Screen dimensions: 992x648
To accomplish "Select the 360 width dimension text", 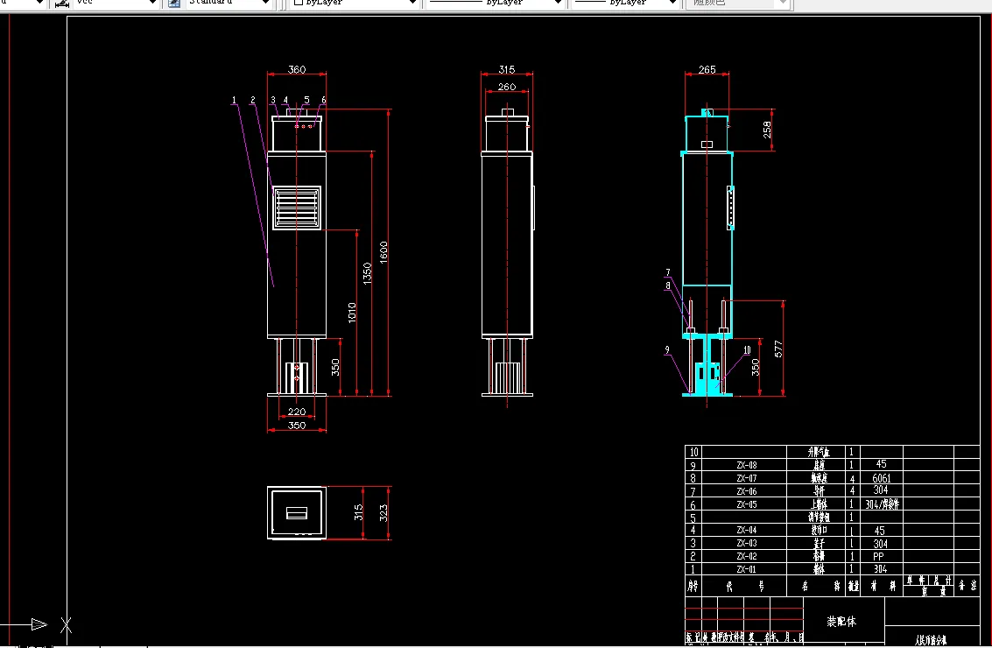I will 297,69.
